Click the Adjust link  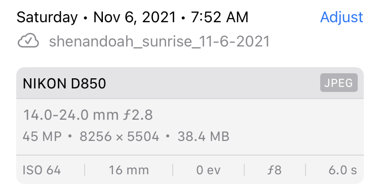[x=341, y=18]
